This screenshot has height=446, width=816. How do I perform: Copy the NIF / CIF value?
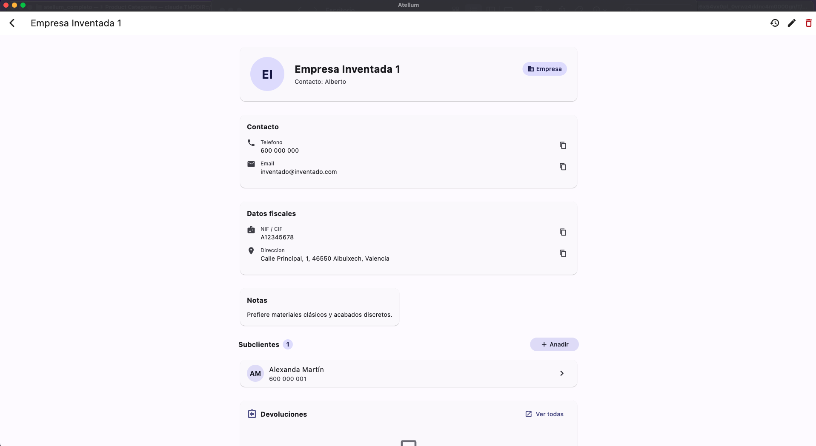(563, 232)
